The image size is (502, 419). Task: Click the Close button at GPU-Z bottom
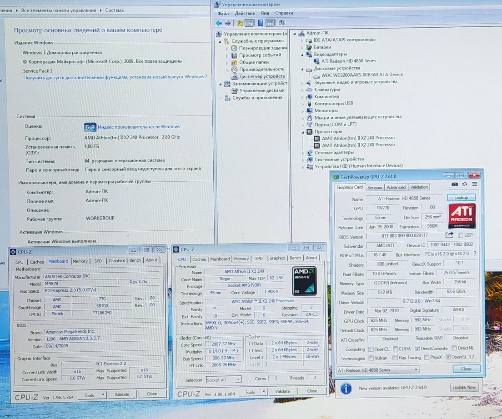[466, 369]
